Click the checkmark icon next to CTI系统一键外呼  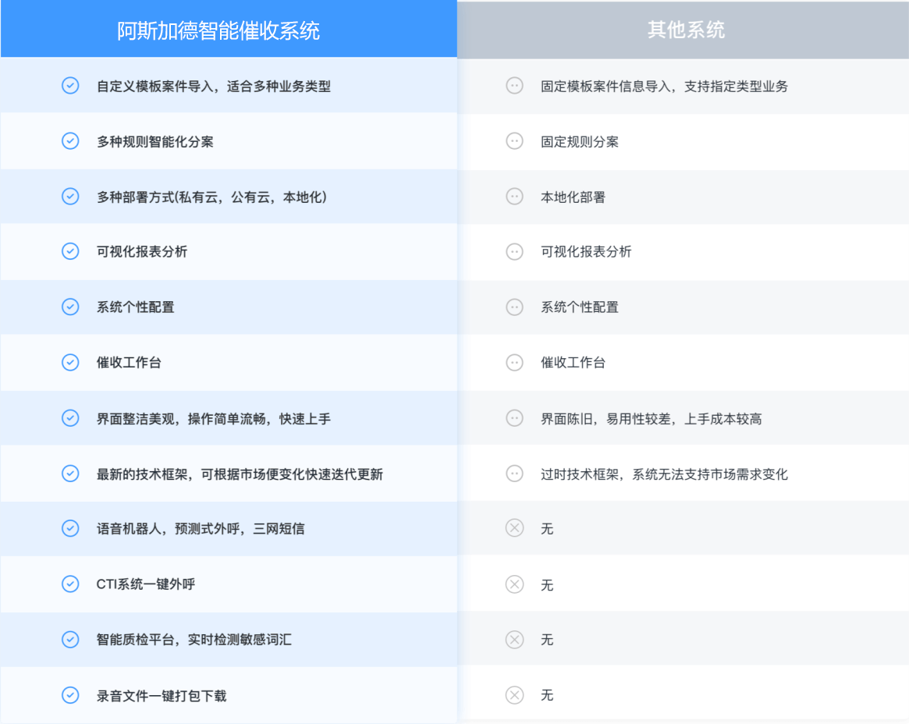pos(70,584)
